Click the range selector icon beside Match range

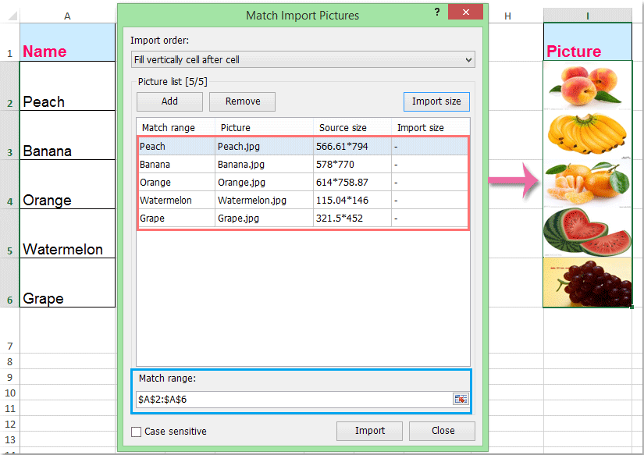pyautogui.click(x=460, y=399)
